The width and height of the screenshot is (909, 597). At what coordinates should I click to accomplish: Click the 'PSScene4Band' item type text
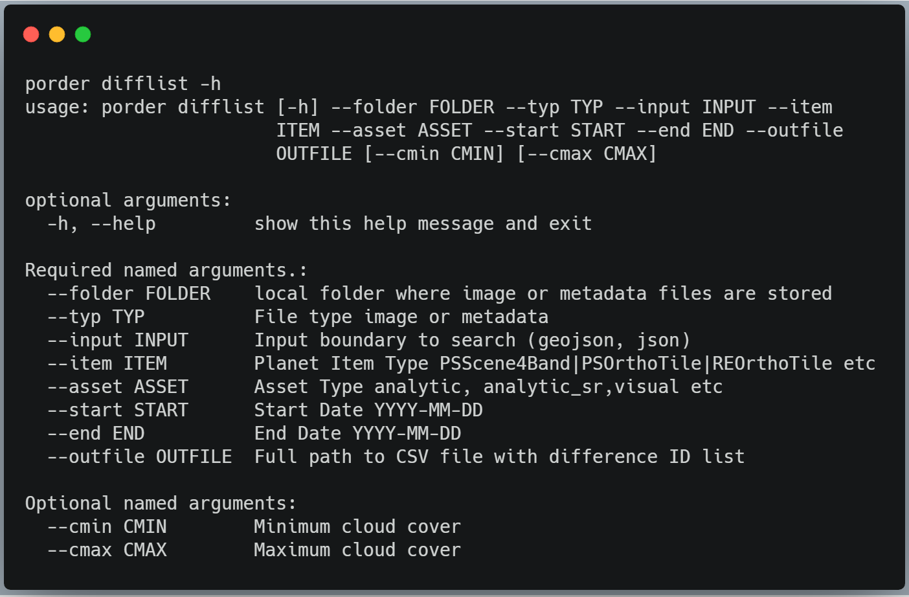(x=505, y=363)
